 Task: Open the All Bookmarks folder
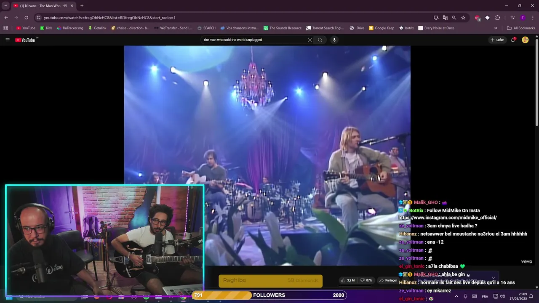tap(521, 28)
